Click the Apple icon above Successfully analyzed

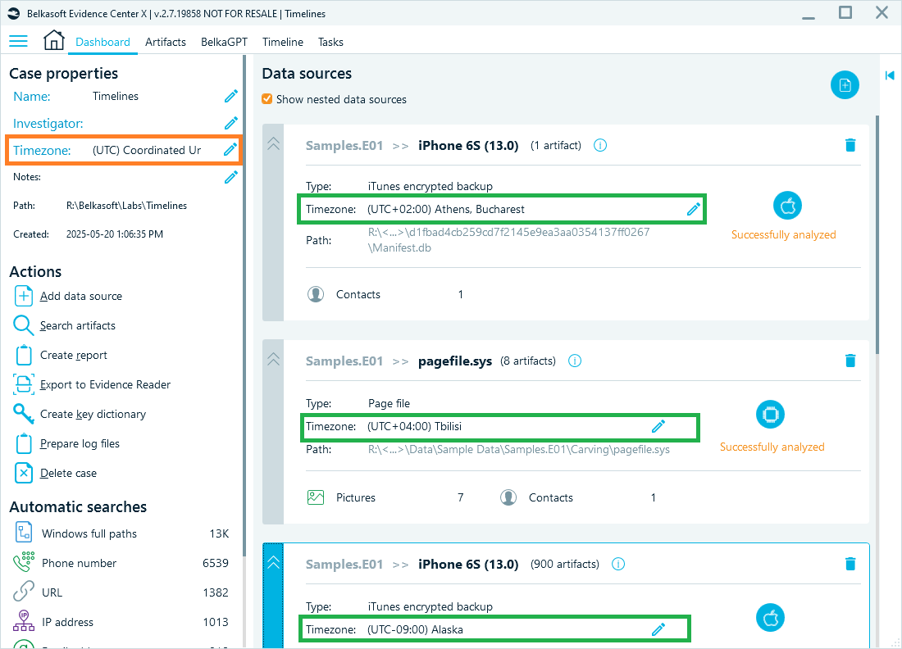coord(787,205)
